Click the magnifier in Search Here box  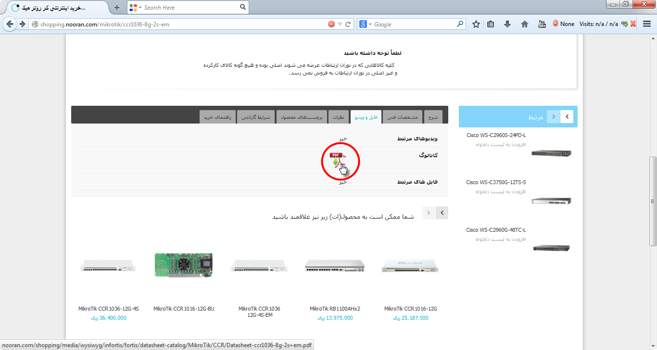(x=243, y=7)
